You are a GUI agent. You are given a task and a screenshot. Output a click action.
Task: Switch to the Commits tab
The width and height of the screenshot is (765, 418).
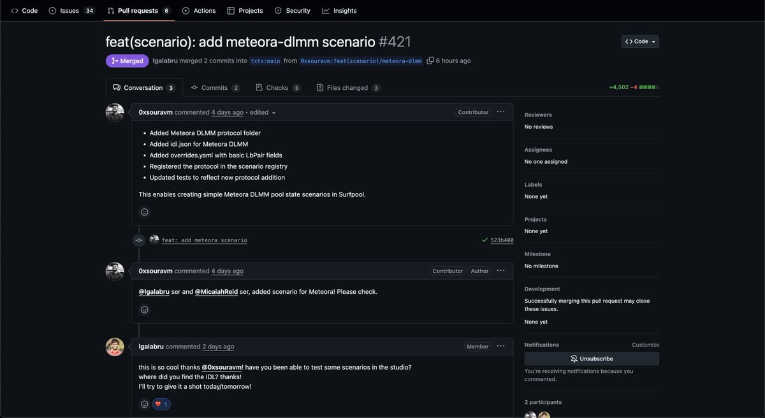pos(215,87)
